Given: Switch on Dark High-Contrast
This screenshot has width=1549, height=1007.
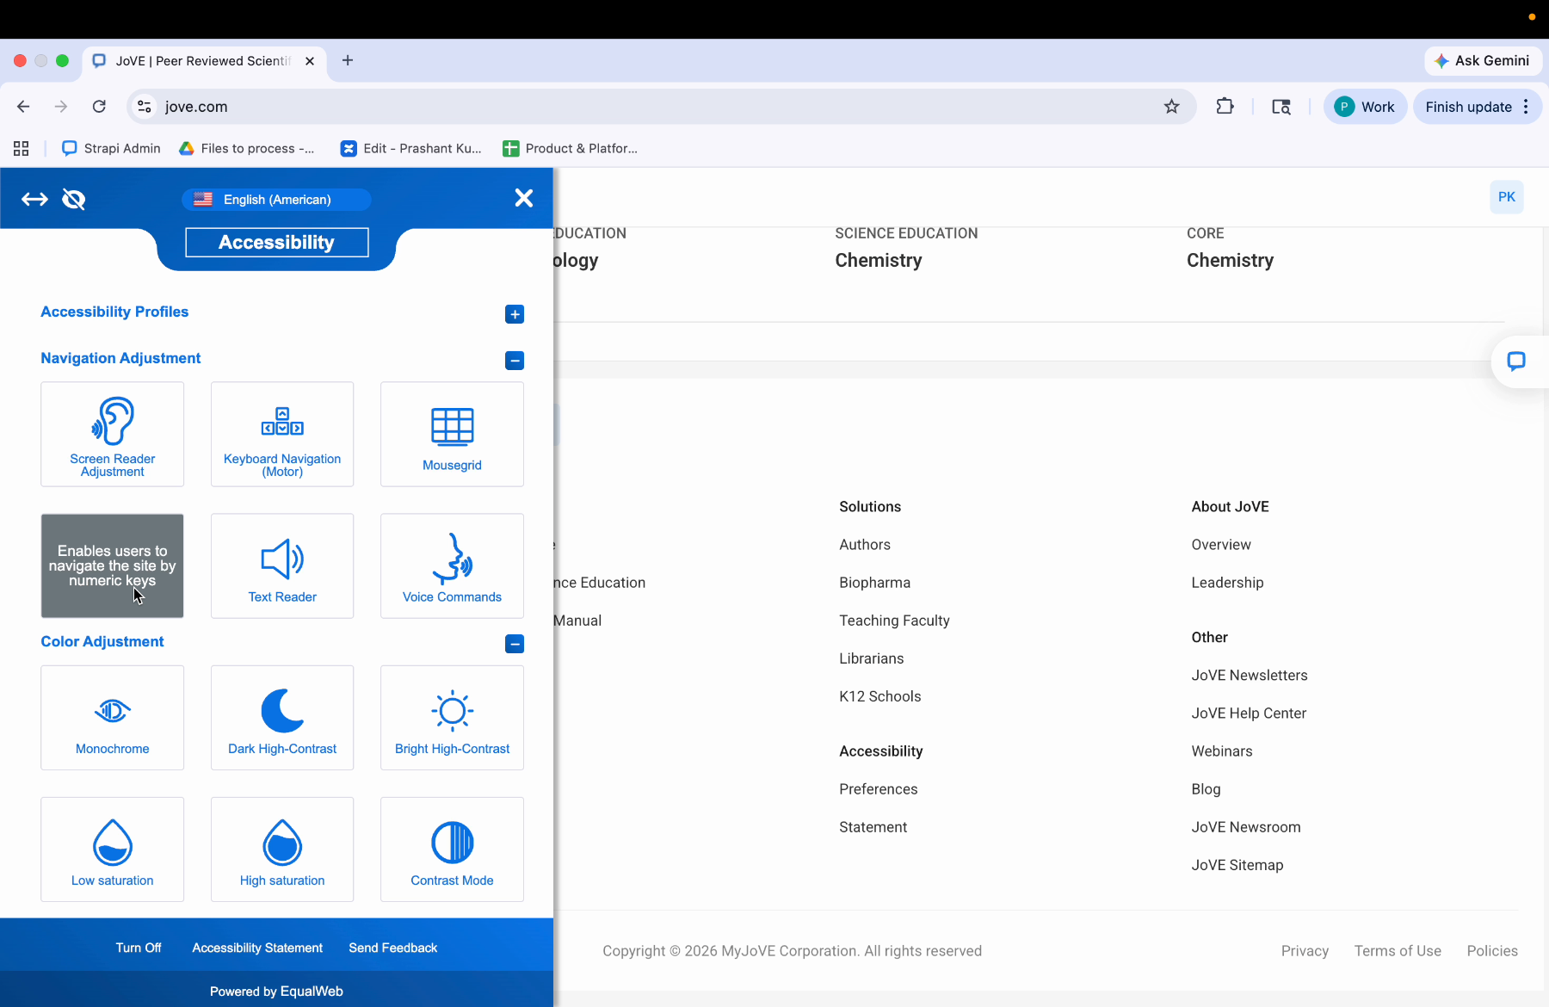Looking at the screenshot, I should point(282,718).
